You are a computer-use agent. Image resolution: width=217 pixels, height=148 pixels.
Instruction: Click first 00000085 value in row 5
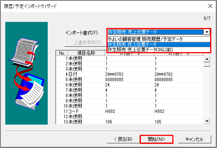coord(114,80)
